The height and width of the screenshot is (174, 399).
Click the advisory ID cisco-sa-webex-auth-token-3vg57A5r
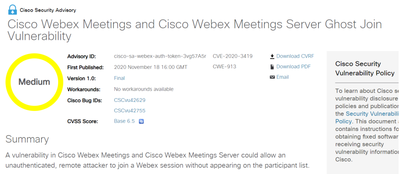pos(160,56)
